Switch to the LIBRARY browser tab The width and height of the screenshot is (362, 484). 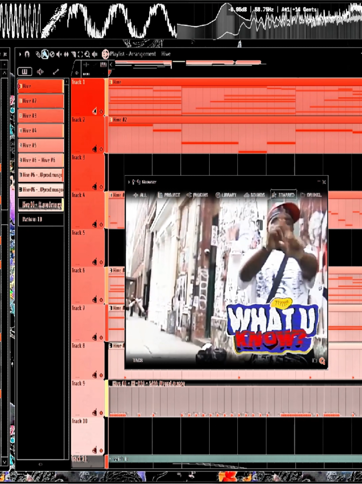tap(226, 195)
